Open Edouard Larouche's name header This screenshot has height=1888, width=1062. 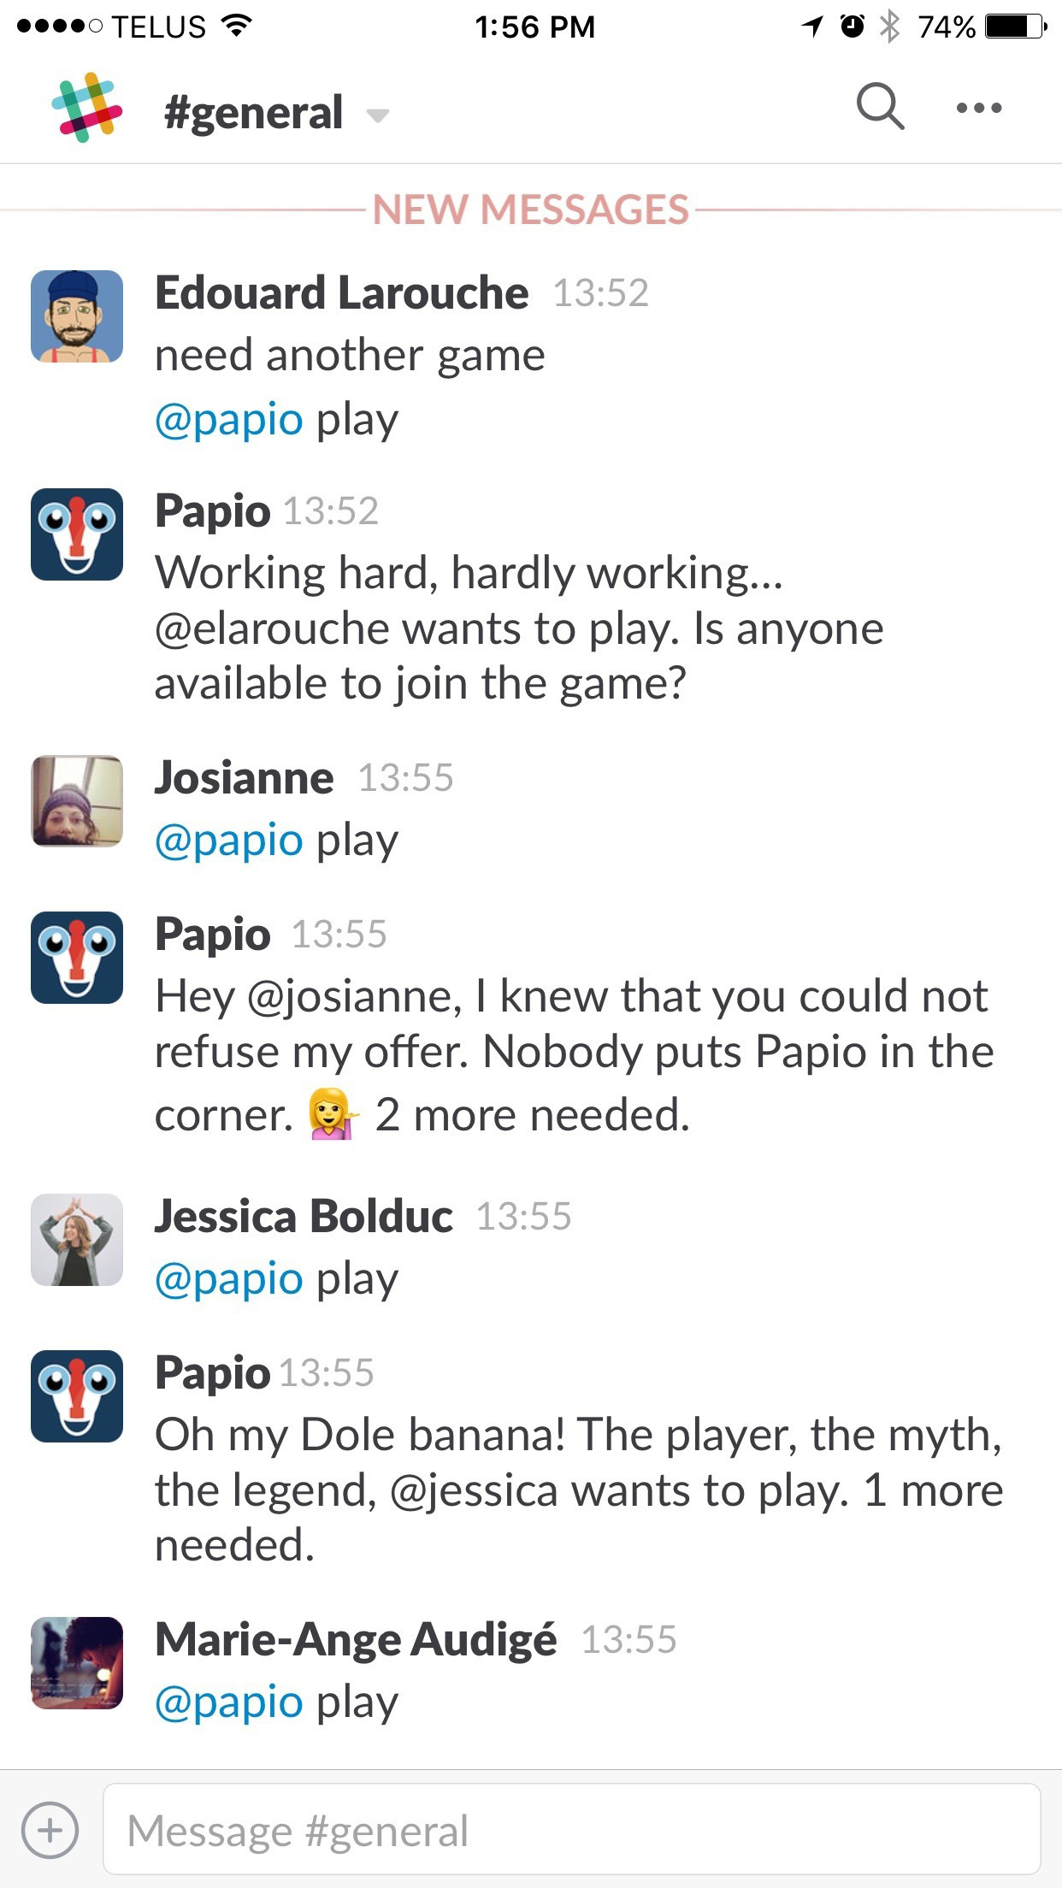click(341, 293)
